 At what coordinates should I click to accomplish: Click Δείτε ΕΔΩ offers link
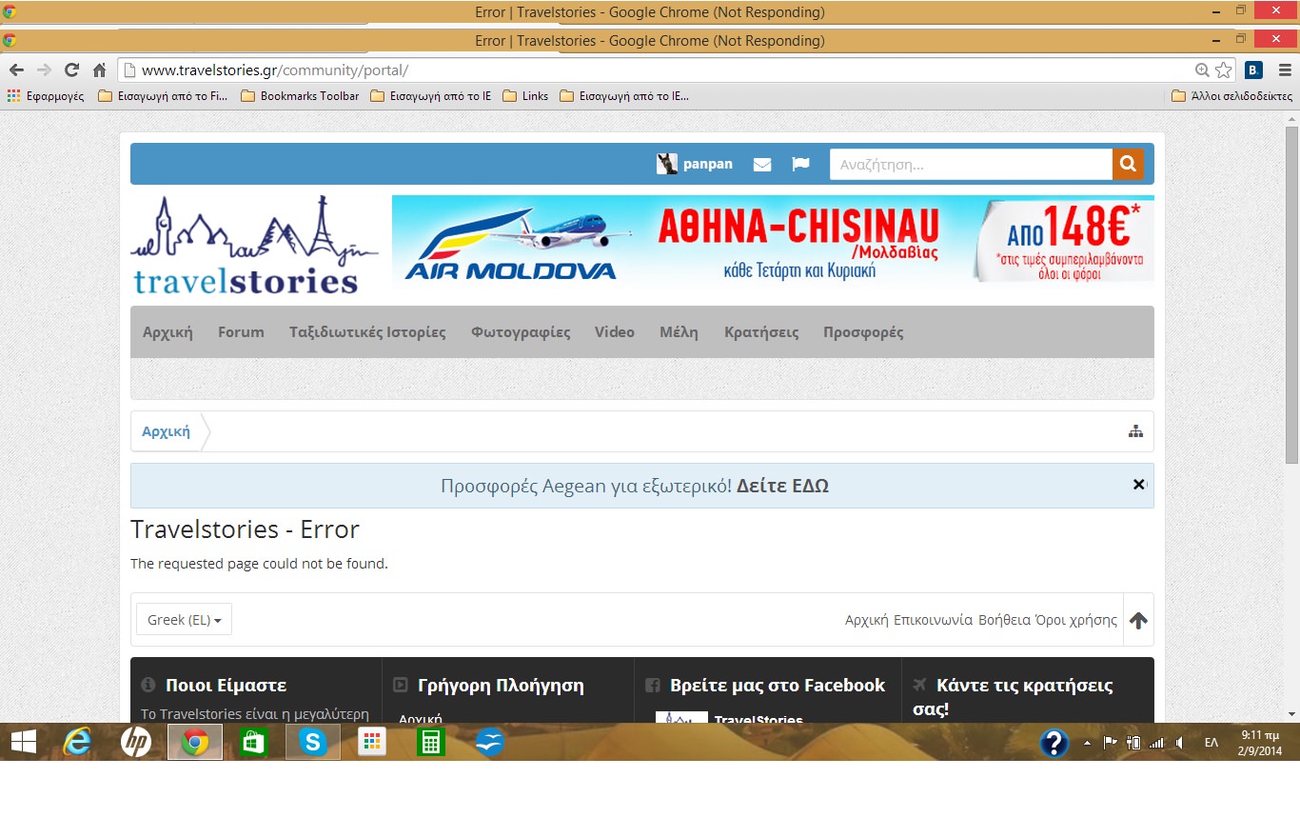click(782, 486)
